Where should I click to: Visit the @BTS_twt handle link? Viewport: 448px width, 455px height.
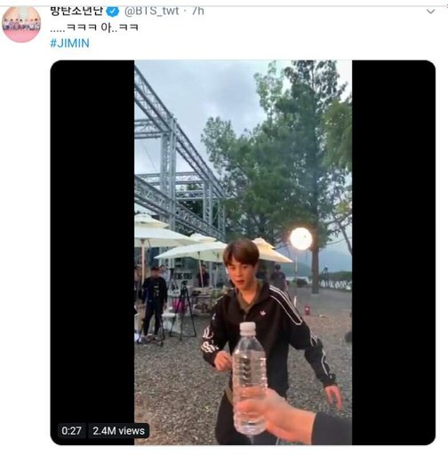coord(151,12)
